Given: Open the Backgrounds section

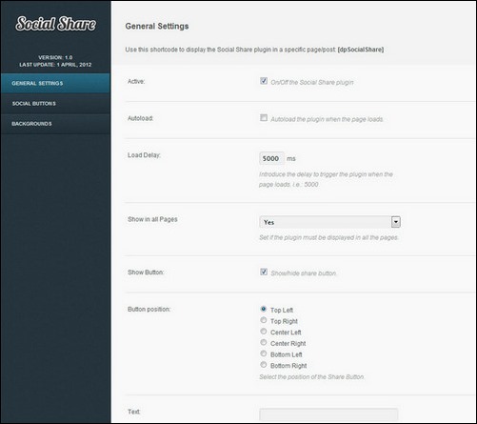Looking at the screenshot, I should (55, 124).
